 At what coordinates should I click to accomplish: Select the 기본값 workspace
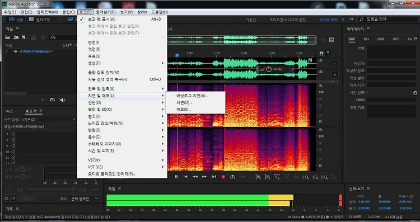point(251,20)
